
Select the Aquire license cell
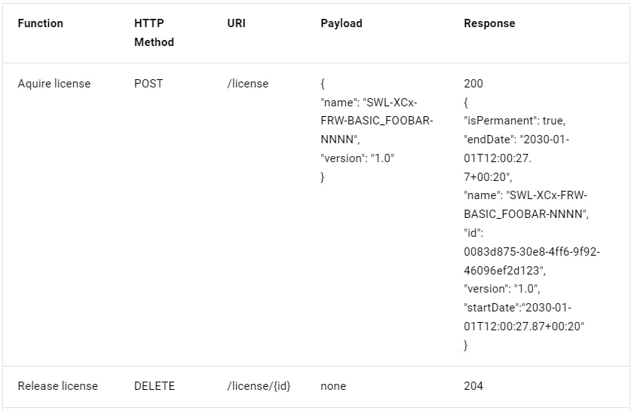(54, 84)
